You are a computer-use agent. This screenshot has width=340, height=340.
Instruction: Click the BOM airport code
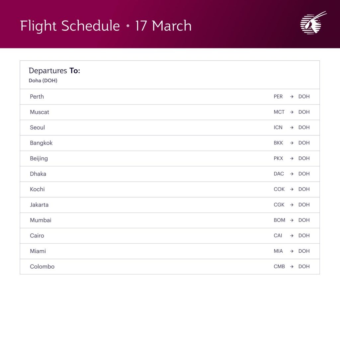(x=280, y=220)
